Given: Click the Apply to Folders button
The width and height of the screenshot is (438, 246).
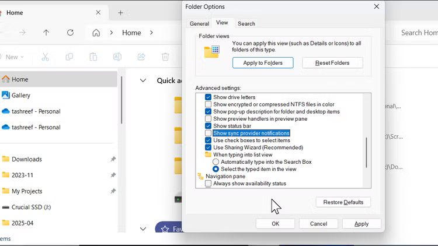Looking at the screenshot, I should (x=263, y=63).
